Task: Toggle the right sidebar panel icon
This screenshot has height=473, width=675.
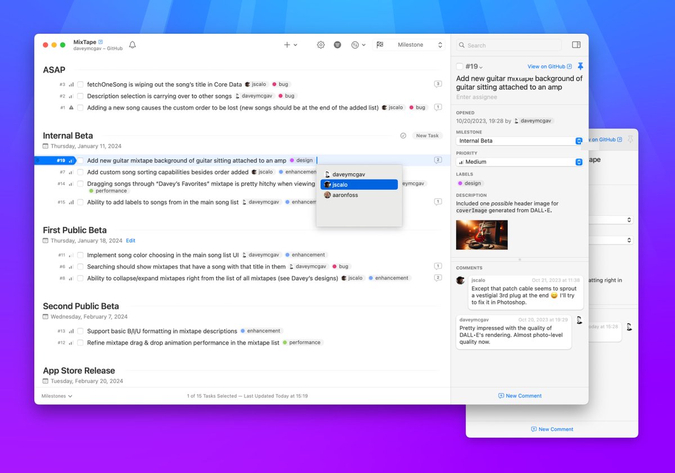Action: point(576,44)
